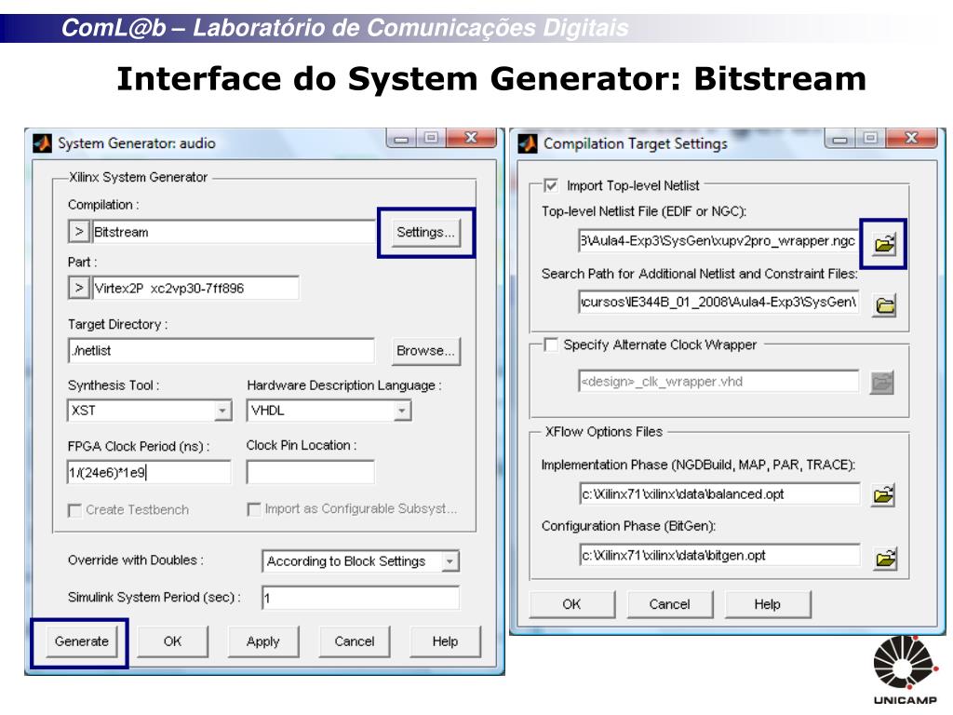Cancel the System Generator dialog
The image size is (953, 715).
click(x=355, y=641)
